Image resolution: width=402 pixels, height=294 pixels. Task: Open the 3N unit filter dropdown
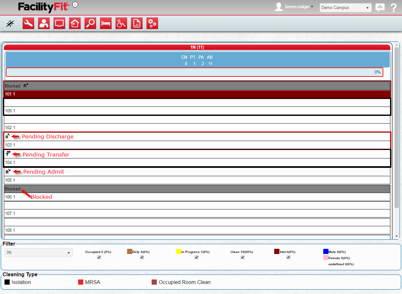pos(38,253)
